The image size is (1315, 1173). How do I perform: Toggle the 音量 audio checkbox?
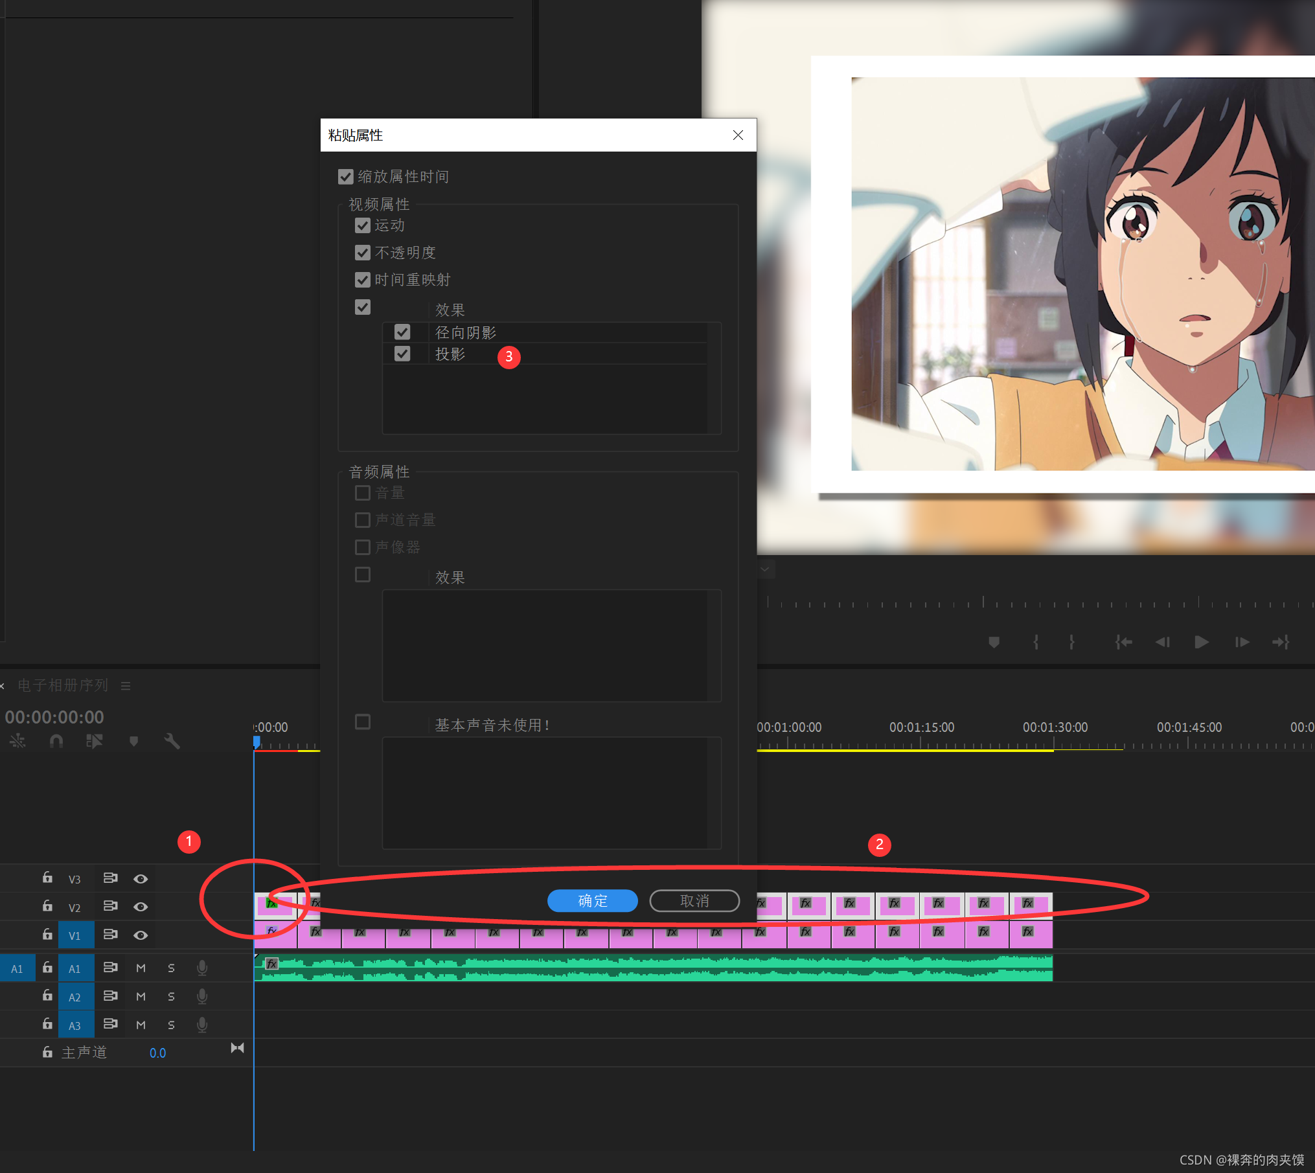pyautogui.click(x=363, y=493)
